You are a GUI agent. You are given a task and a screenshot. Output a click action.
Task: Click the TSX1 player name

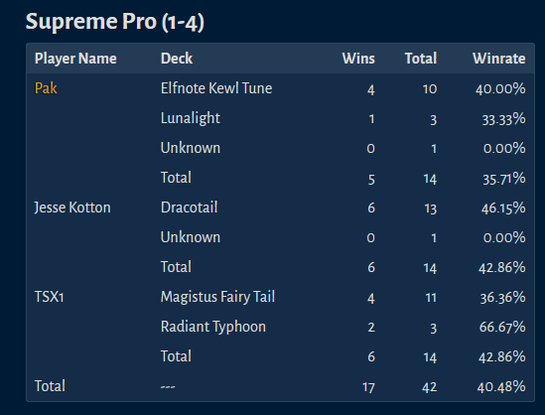(49, 297)
